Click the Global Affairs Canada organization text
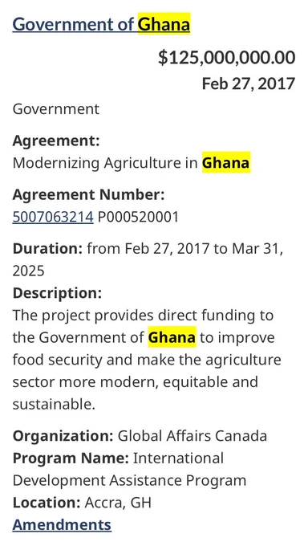Screen dimensions: 304x546 click(x=193, y=436)
